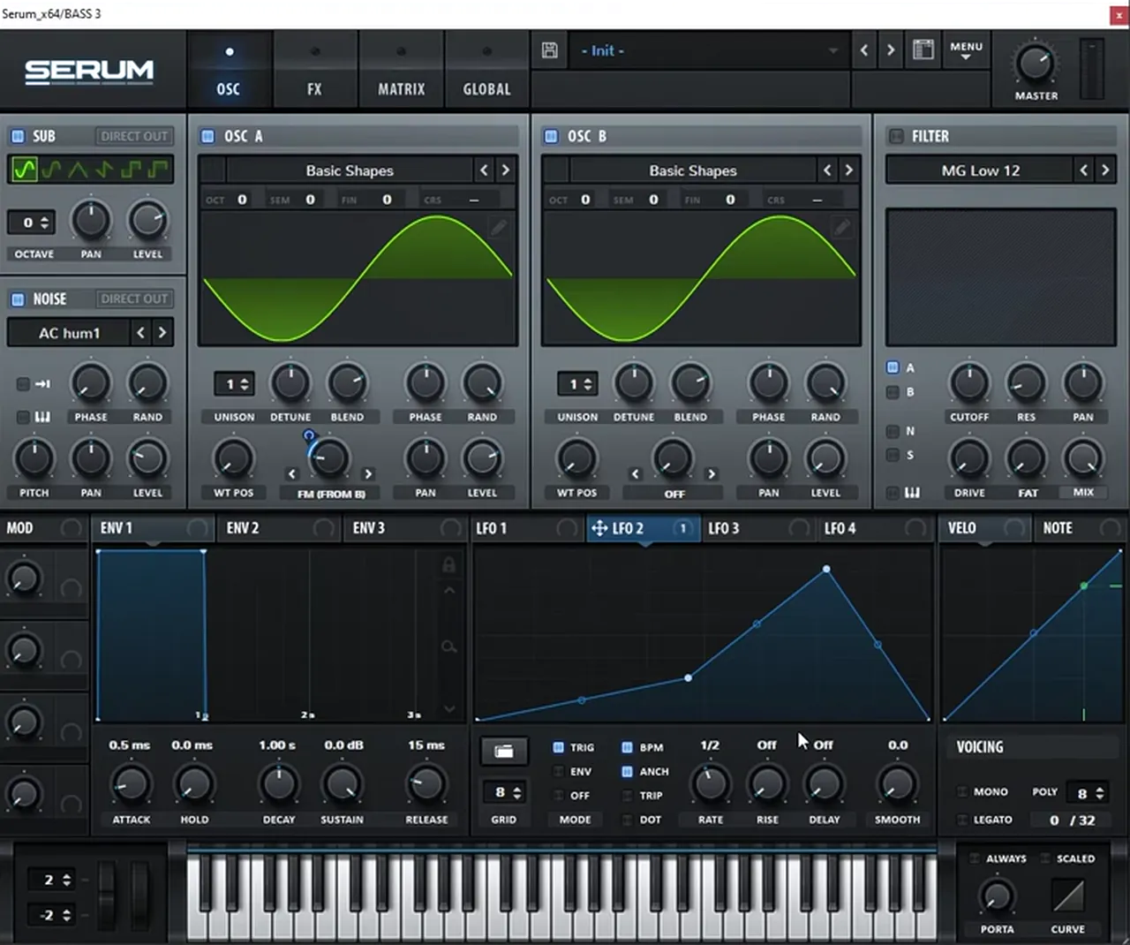1130x945 pixels.
Task: Load the previous preset arrow
Action: 864,50
